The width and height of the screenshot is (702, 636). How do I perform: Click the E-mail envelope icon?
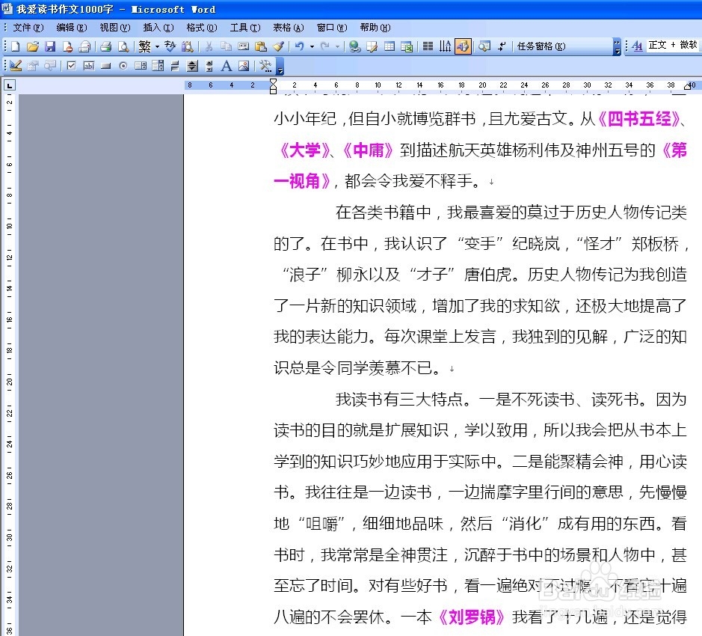pyautogui.click(x=84, y=46)
